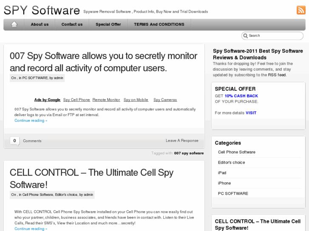Go to the home icon in navbar

click(14, 25)
